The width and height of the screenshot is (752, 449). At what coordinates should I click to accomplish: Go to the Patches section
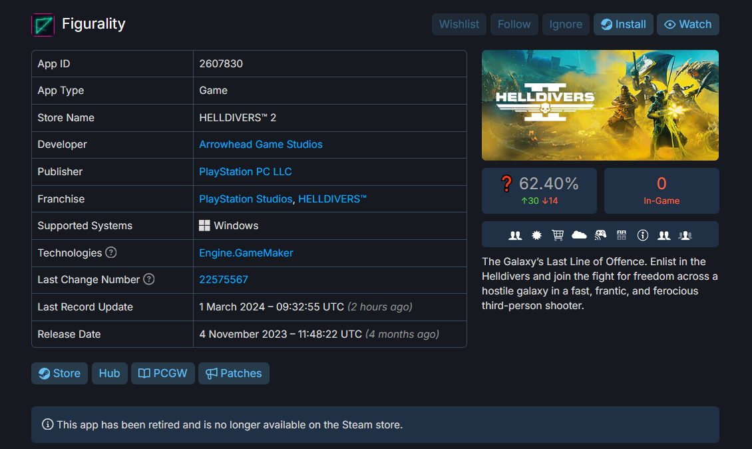pyautogui.click(x=234, y=373)
